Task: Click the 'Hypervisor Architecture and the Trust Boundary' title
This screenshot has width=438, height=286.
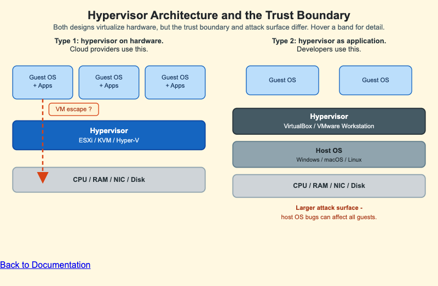Action: click(219, 15)
